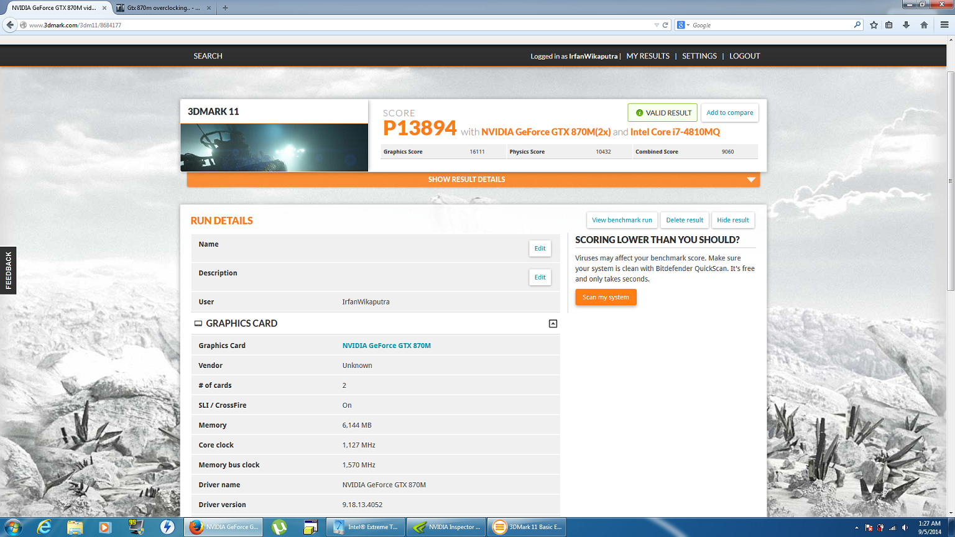Open the window-with-note taskbar icon
This screenshot has width=955, height=537.
coord(310,527)
